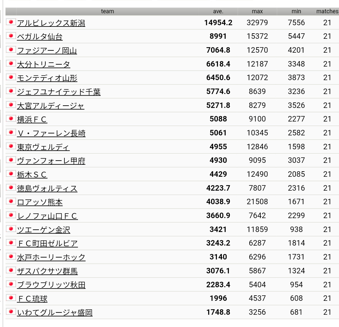Open the 徳島ヴォルティス team link
Viewport: 339px width, 327px height.
pyautogui.click(x=47, y=188)
